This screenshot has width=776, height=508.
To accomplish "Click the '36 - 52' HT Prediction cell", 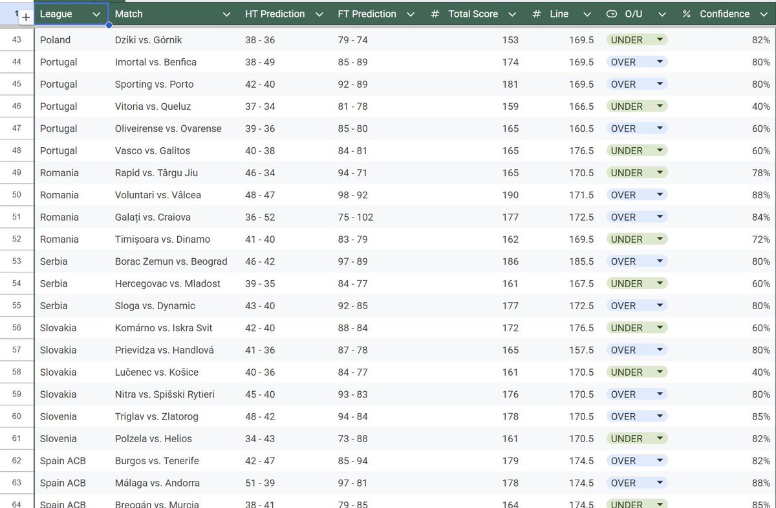I will 285,217.
